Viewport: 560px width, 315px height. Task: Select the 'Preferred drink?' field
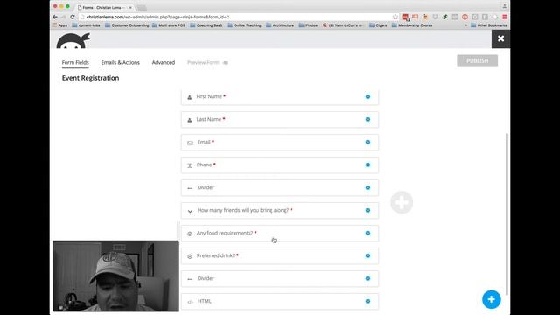[x=280, y=256]
